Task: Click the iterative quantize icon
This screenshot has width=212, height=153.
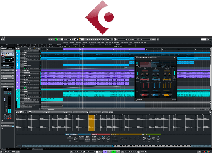Action: tap(151, 40)
